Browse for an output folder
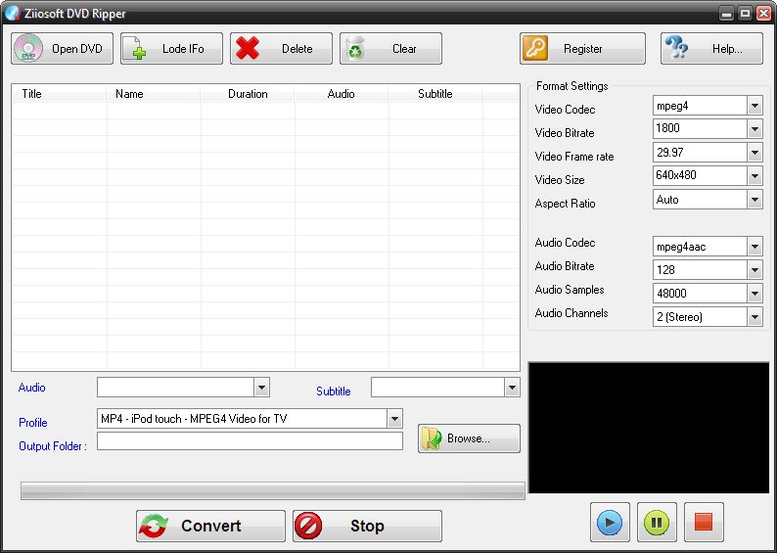Viewport: 777px width, 553px height. [469, 438]
